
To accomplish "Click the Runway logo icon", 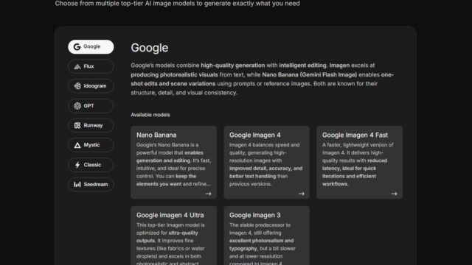I will [x=77, y=125].
